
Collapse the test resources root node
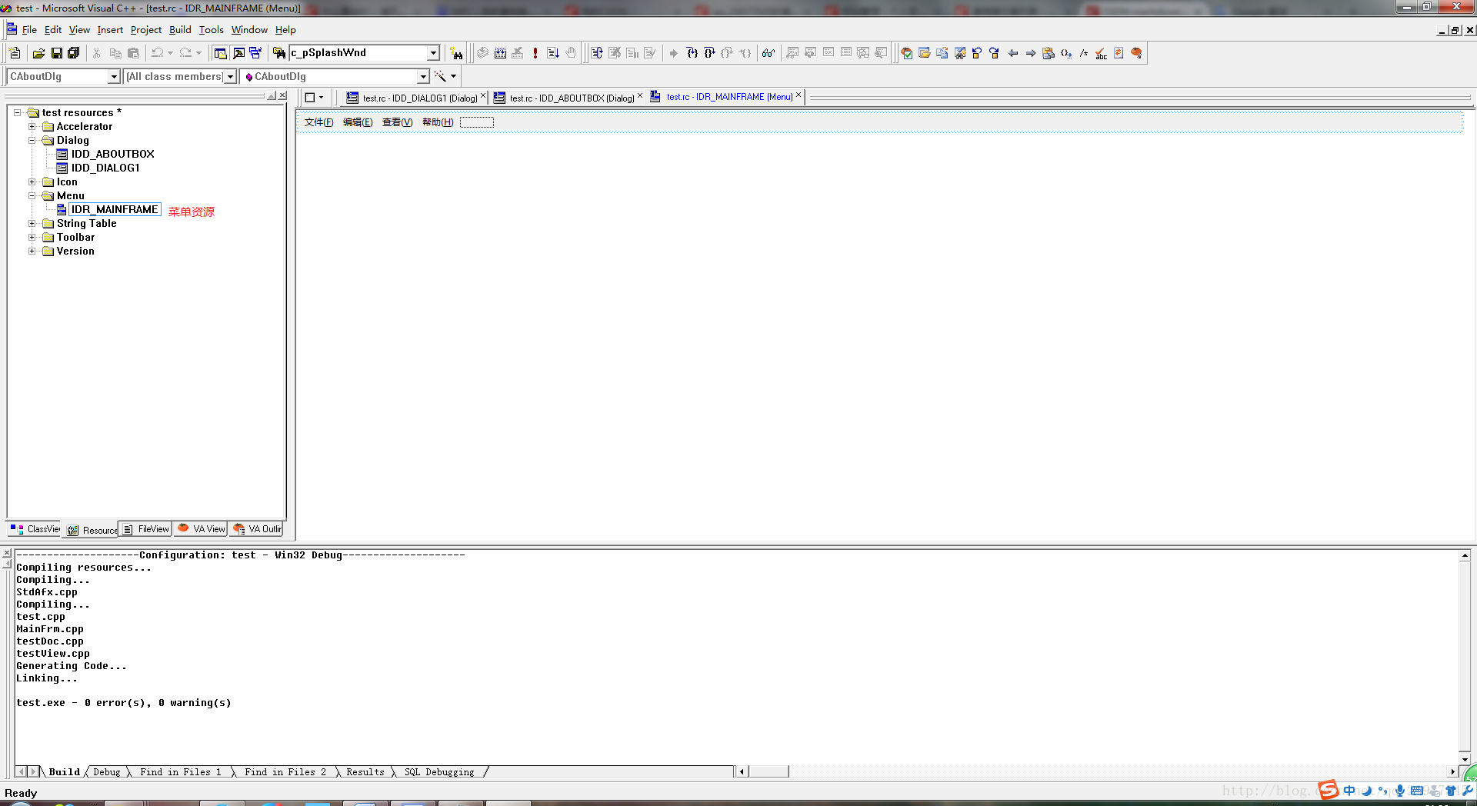pos(17,112)
